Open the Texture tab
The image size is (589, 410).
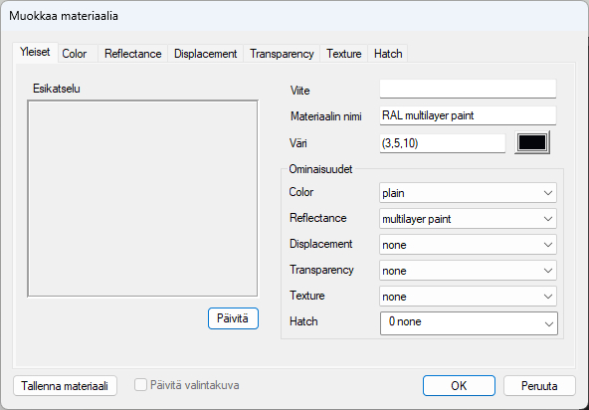click(343, 54)
